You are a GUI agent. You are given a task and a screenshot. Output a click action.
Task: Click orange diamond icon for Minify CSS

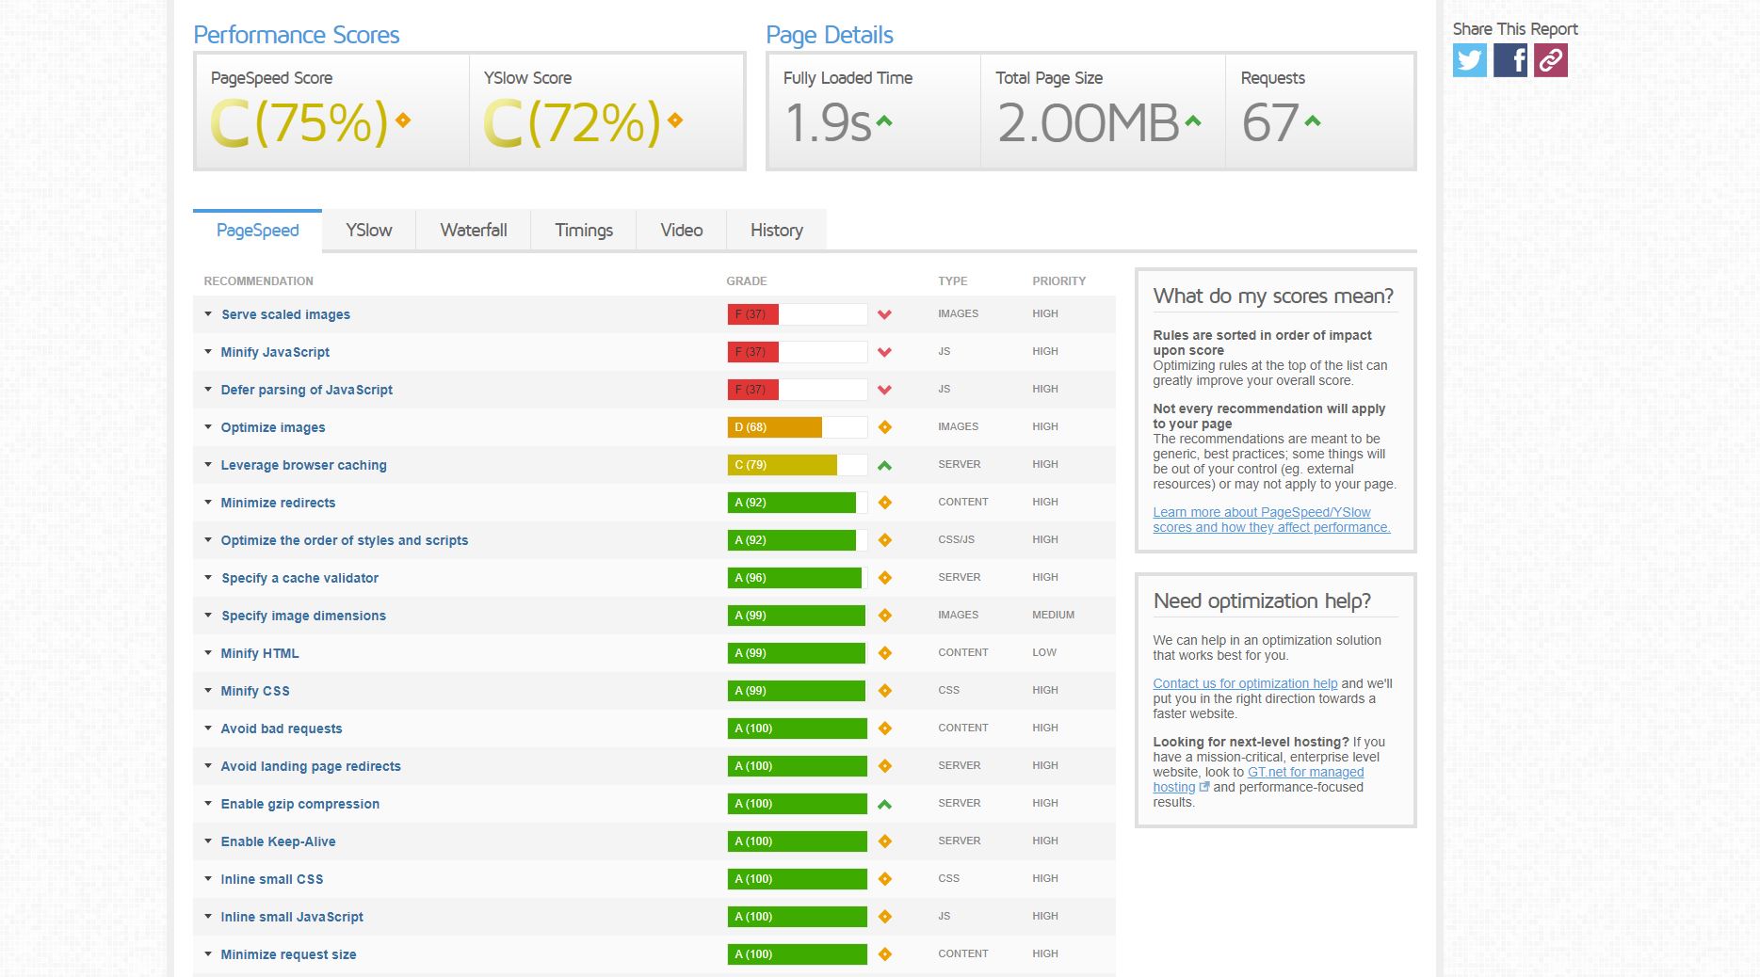(x=884, y=691)
